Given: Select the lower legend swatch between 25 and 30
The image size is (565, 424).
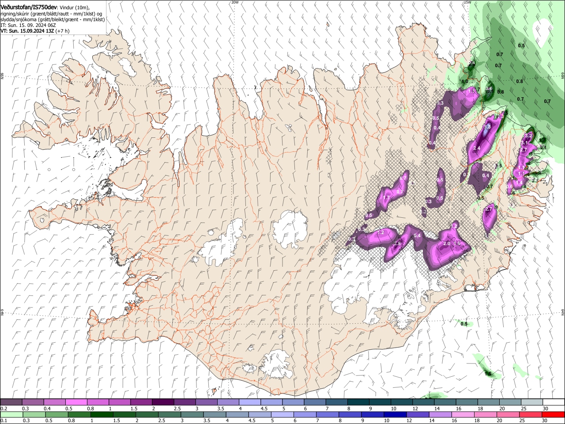Looking at the screenshot, I should 530,415.
